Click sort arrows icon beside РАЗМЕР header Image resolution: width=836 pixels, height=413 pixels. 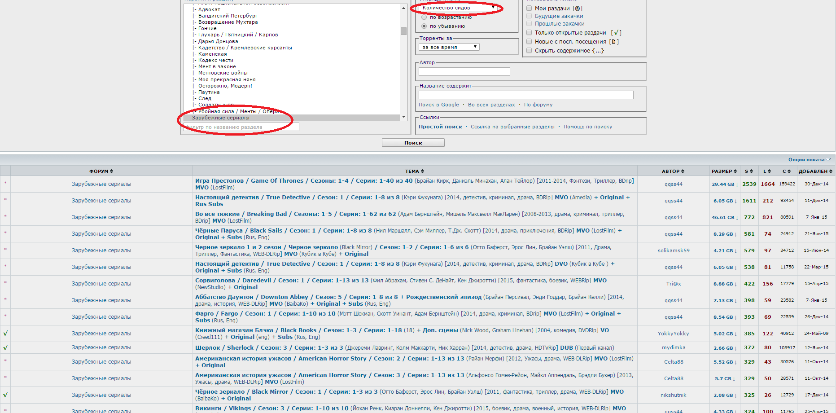pos(735,171)
